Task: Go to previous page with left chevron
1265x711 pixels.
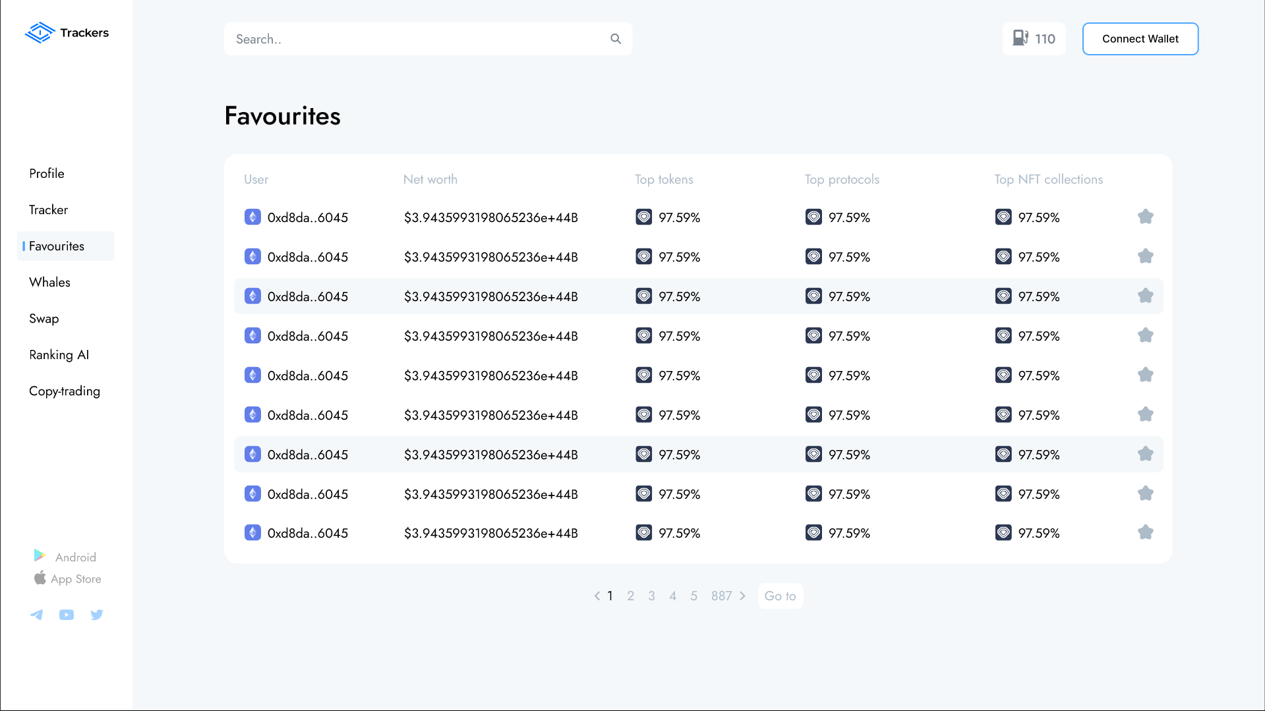Action: click(597, 596)
